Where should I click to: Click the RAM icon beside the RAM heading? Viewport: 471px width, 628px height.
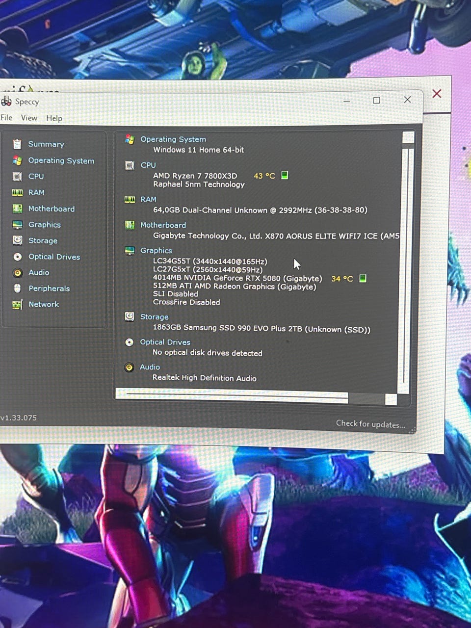point(130,200)
